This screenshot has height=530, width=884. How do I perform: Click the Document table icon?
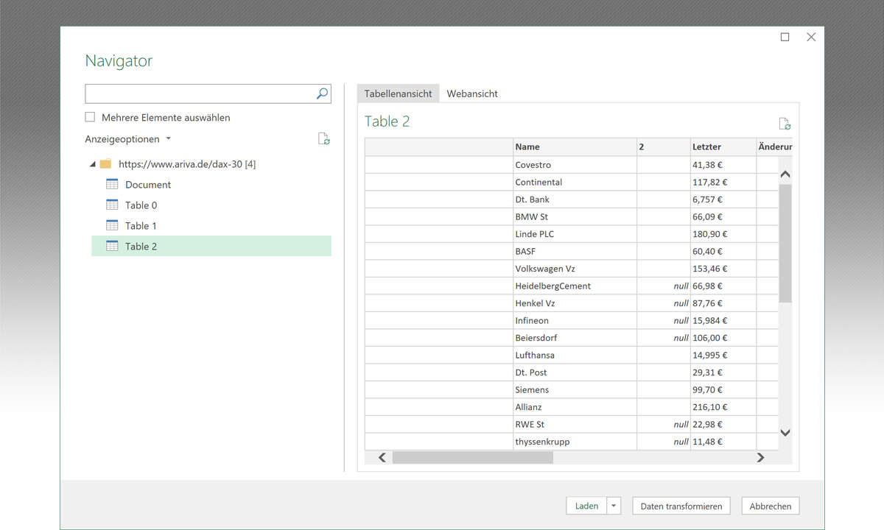[112, 184]
